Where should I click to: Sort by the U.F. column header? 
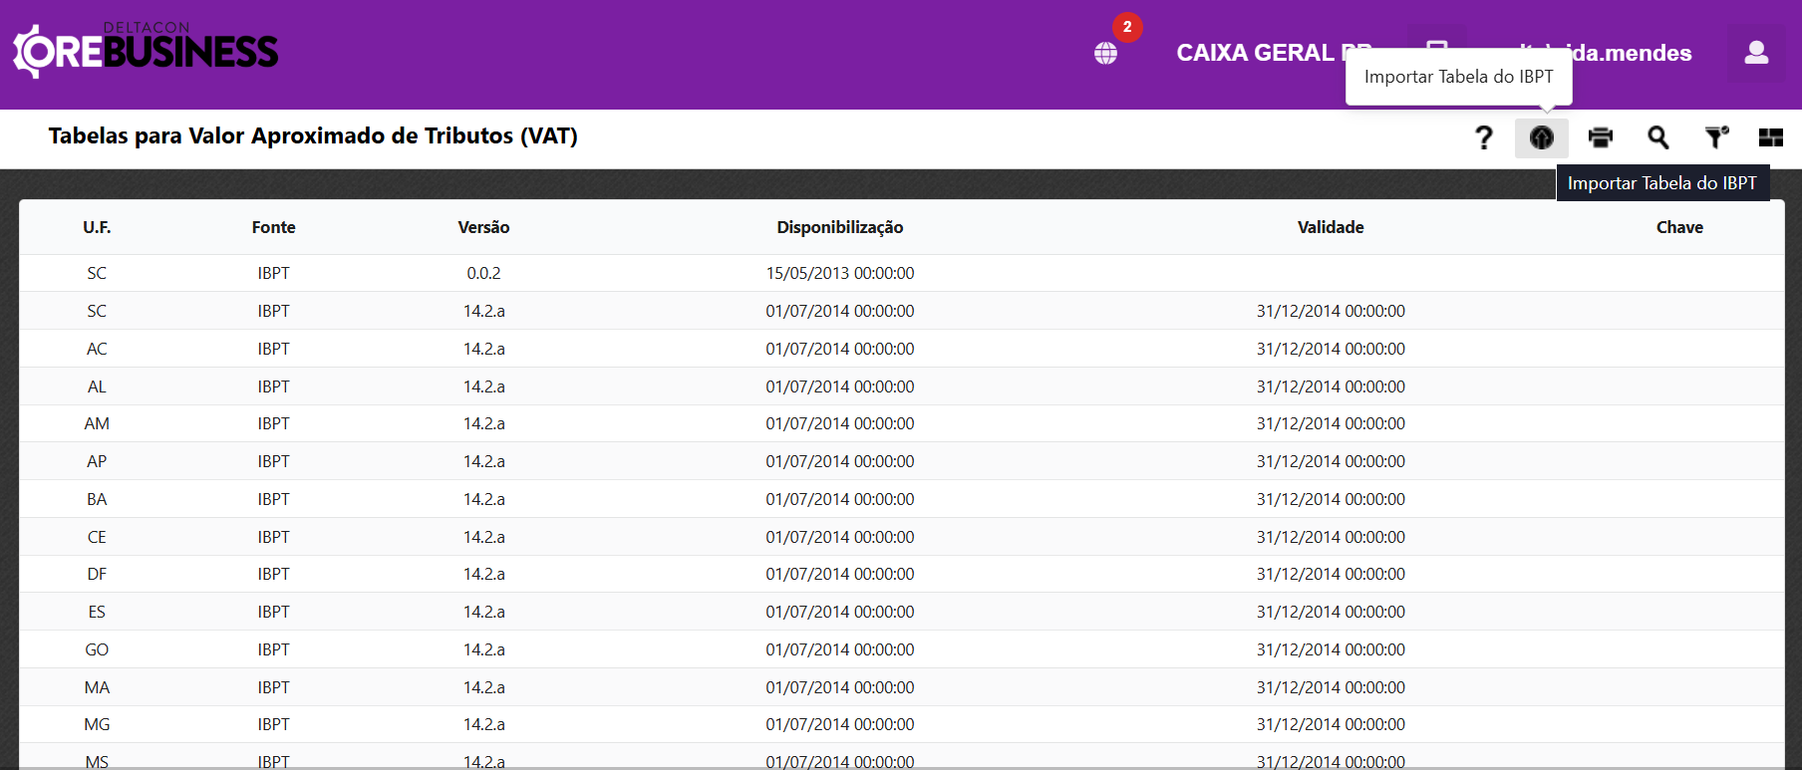coord(97,227)
